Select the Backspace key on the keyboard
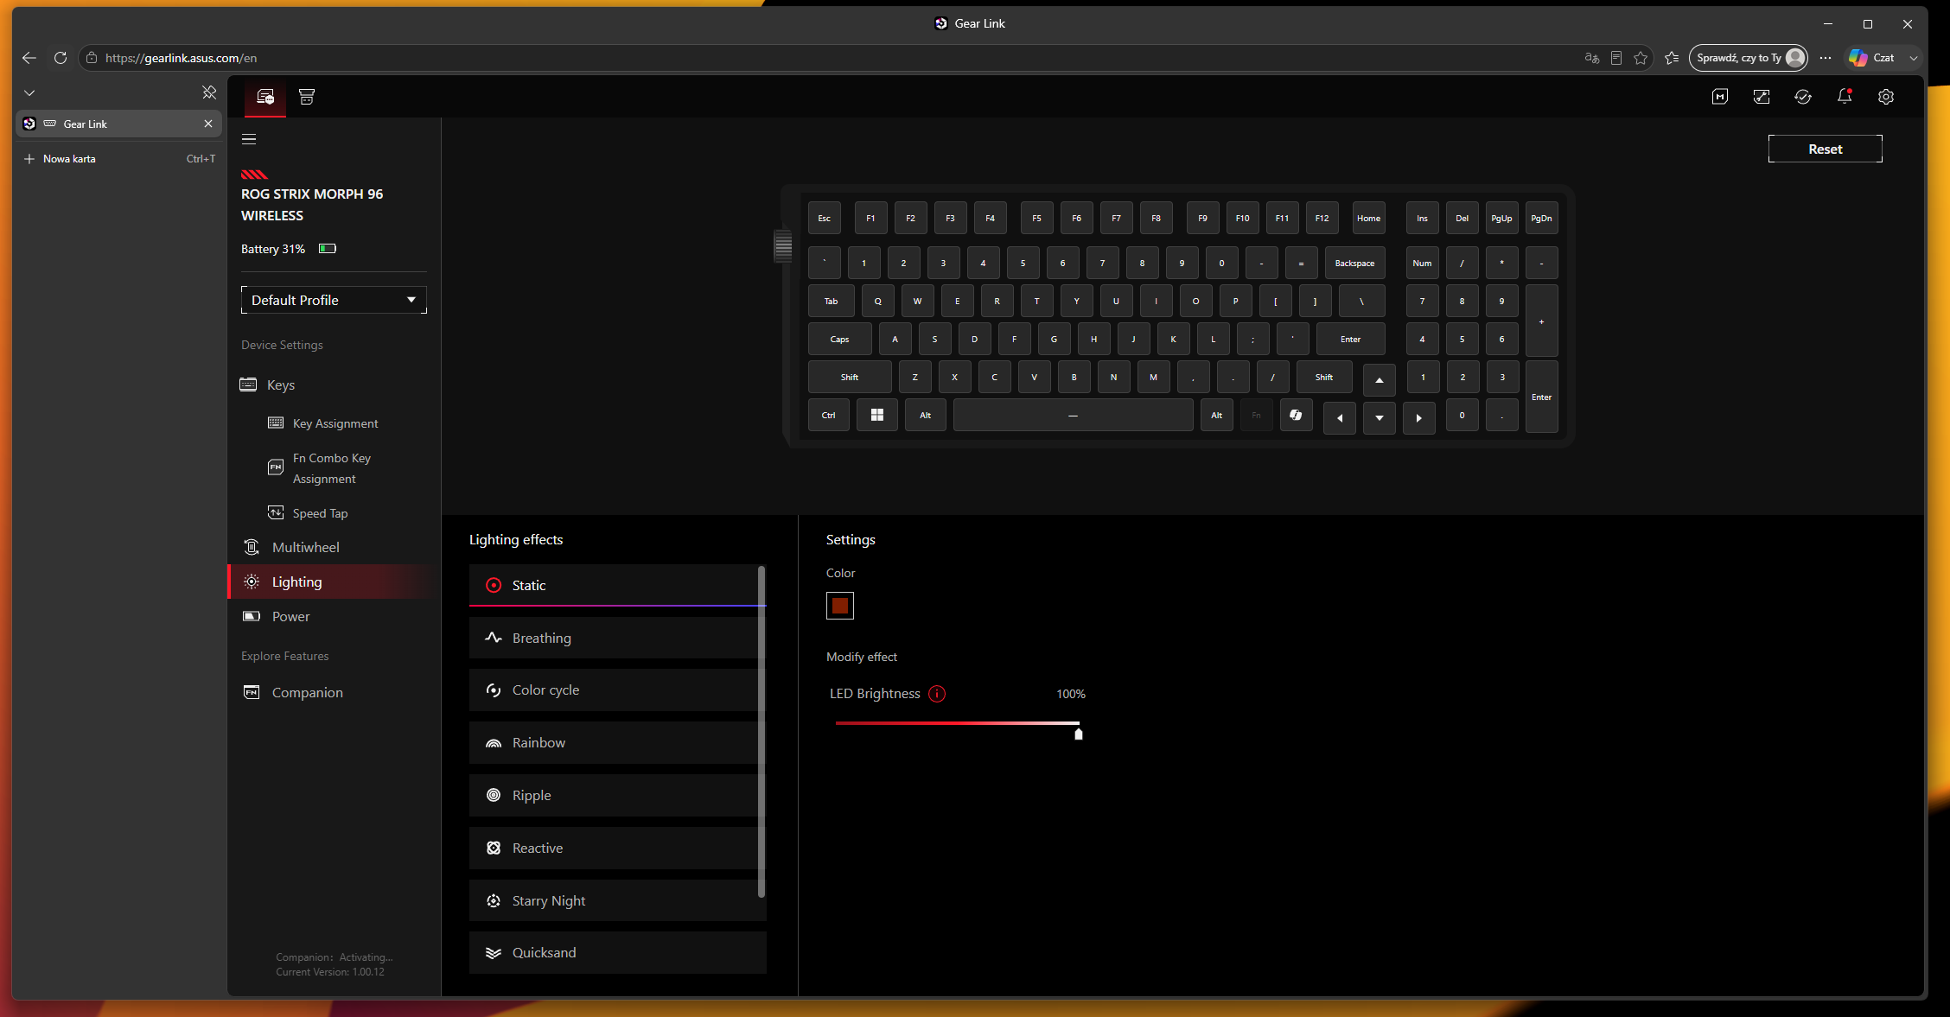Screen dimensions: 1950x1017 (x=1354, y=264)
